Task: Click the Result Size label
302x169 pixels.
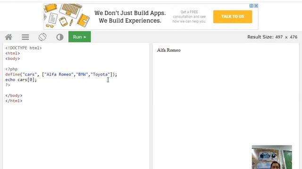Action: 272,37
